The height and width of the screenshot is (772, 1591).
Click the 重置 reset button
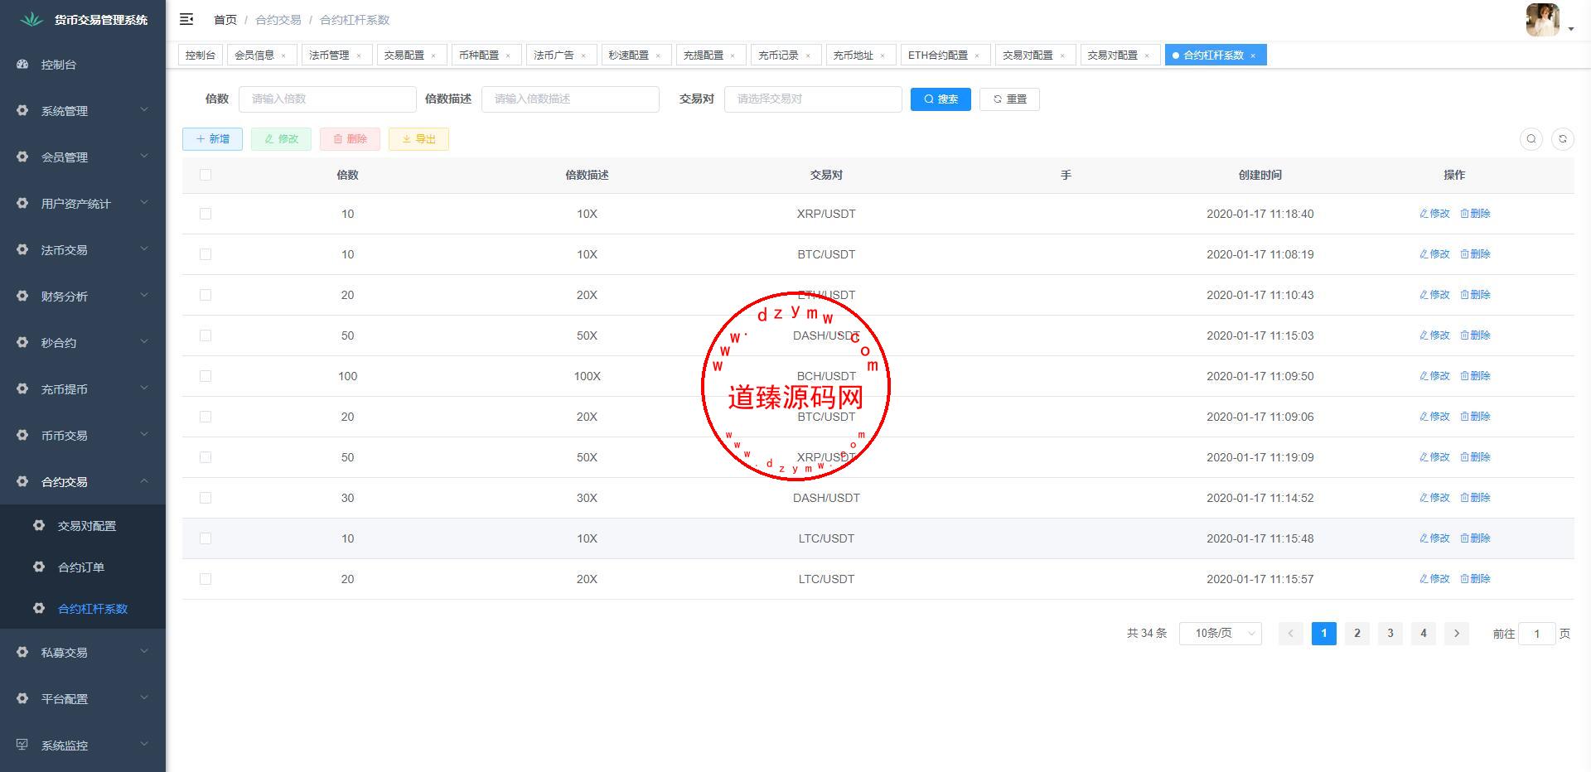click(1009, 99)
